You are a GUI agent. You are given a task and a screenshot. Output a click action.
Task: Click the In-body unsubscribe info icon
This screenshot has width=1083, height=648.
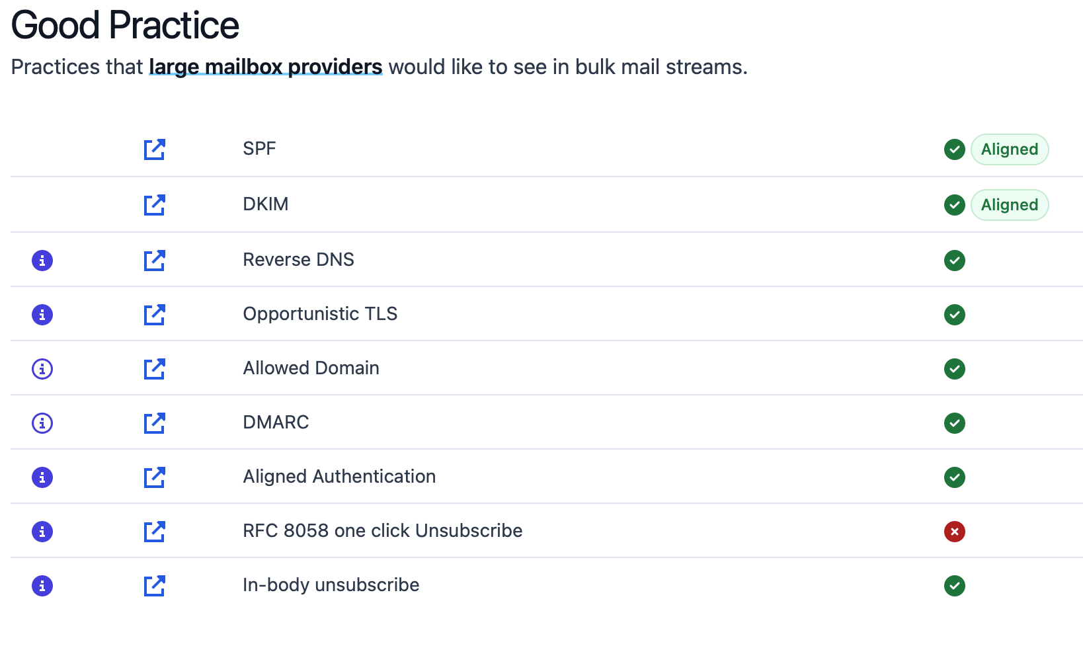coord(42,586)
